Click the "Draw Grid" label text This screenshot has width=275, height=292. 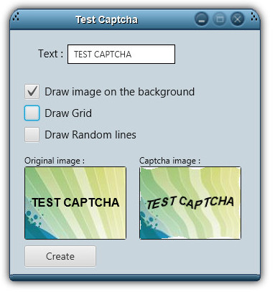pos(68,113)
